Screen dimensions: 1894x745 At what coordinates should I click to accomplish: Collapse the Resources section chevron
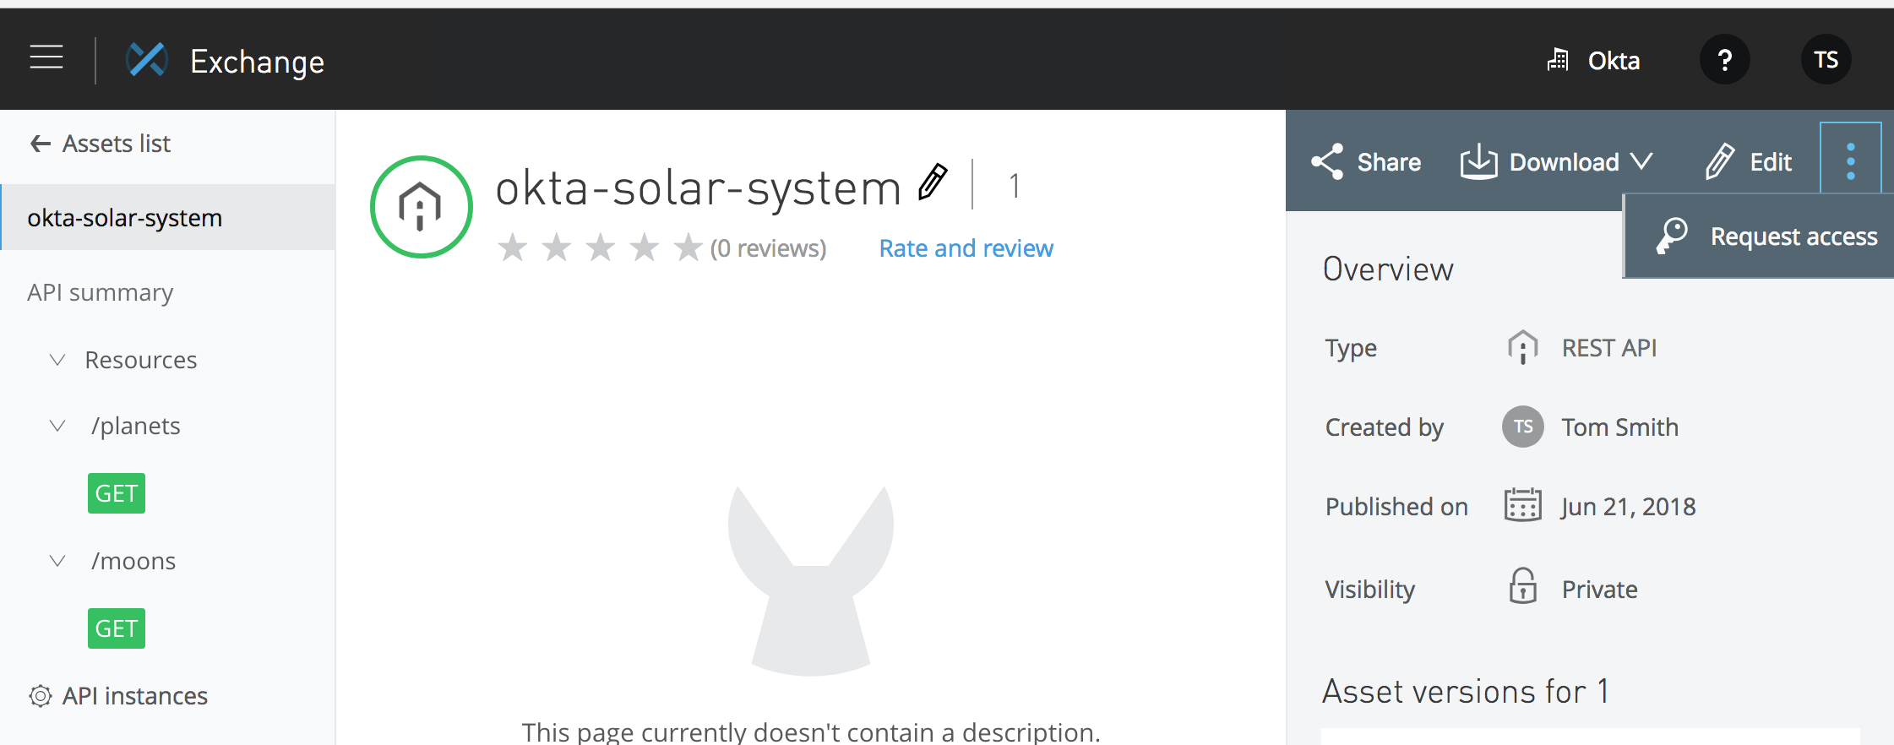[57, 360]
